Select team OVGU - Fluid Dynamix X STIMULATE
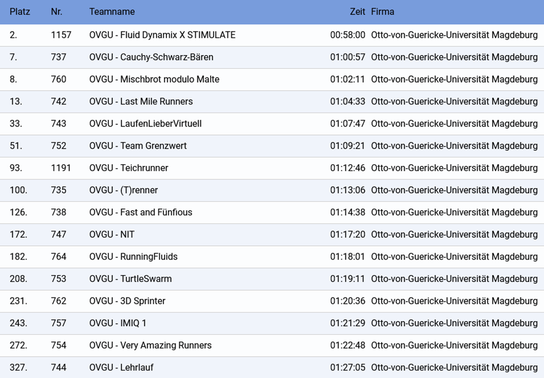544x378 pixels. (x=272, y=35)
